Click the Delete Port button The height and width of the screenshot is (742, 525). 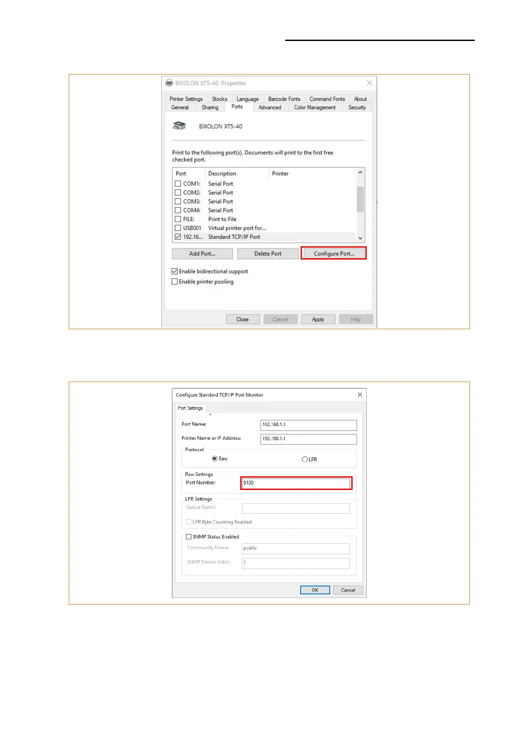(x=268, y=254)
